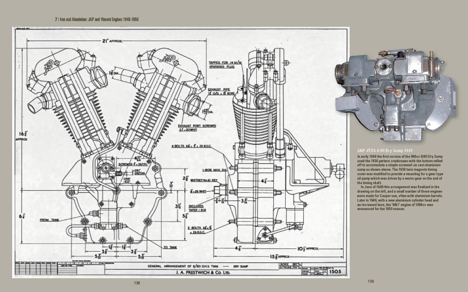Click the 'Included Taper 1 in 8' annotation
The image size is (468, 292).
click(x=196, y=208)
